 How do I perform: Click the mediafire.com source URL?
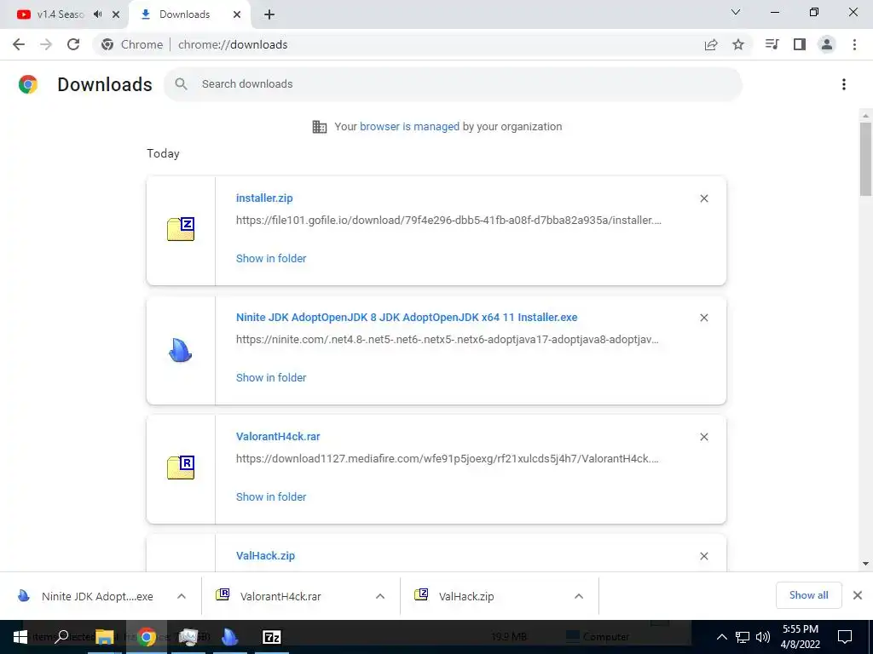pos(447,459)
